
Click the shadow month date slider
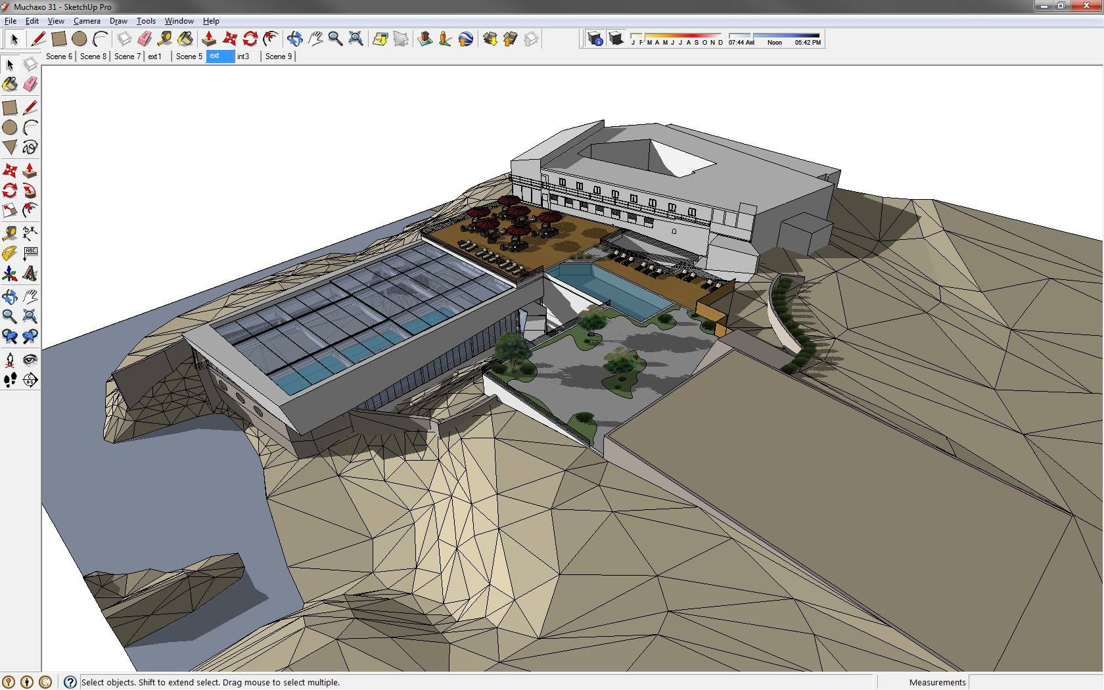coord(677,35)
